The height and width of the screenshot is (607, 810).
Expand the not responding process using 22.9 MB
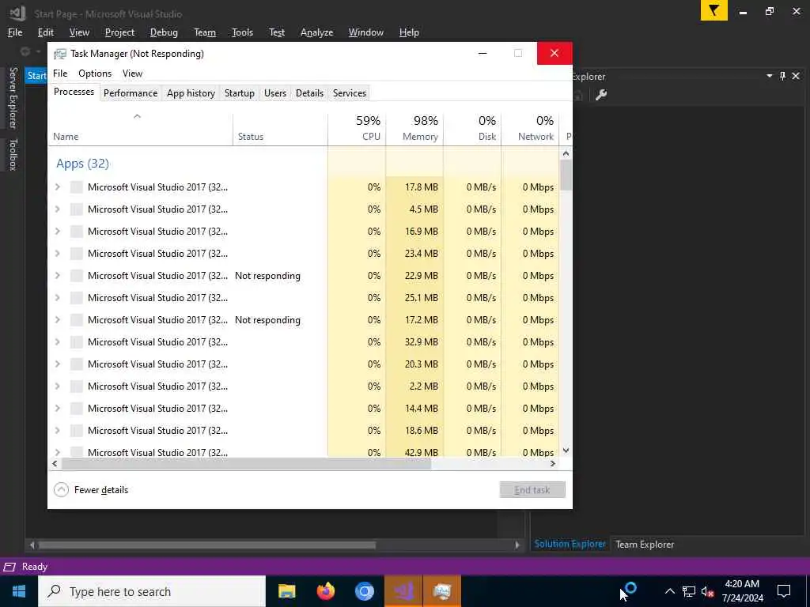[58, 276]
